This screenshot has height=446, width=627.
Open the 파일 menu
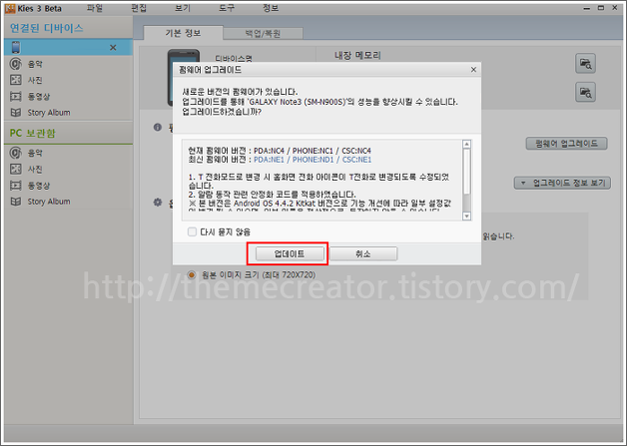tap(95, 8)
